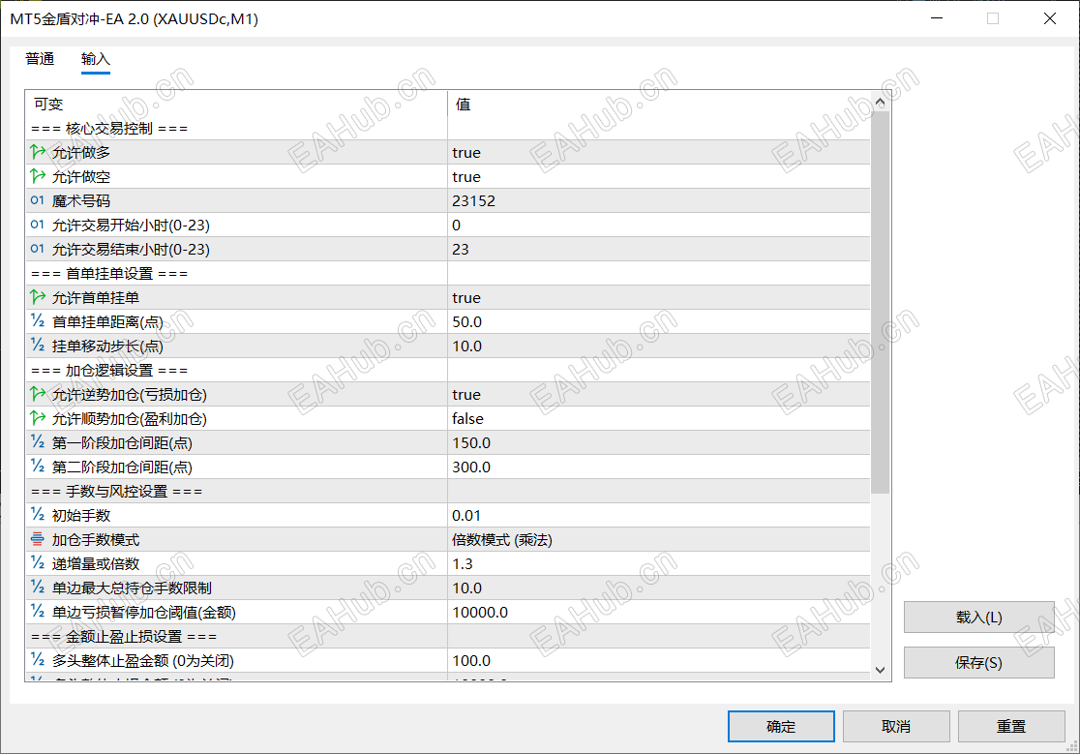Viewport: 1080px width, 754px height.
Task: Click the 重置 button
Action: tap(1011, 727)
